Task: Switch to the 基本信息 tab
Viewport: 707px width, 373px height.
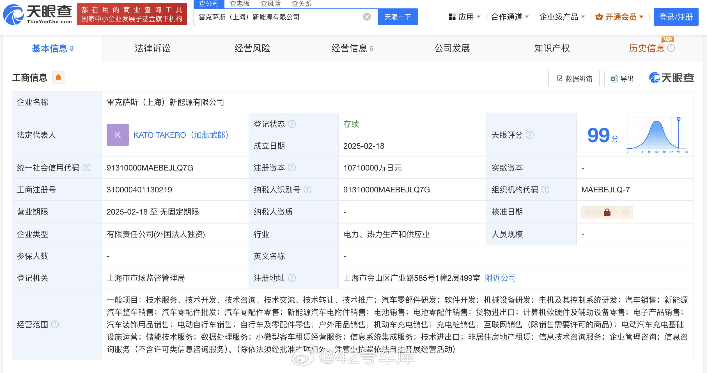Action: point(52,49)
